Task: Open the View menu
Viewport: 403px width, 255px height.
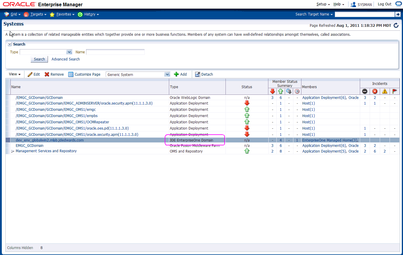Action: 15,74
